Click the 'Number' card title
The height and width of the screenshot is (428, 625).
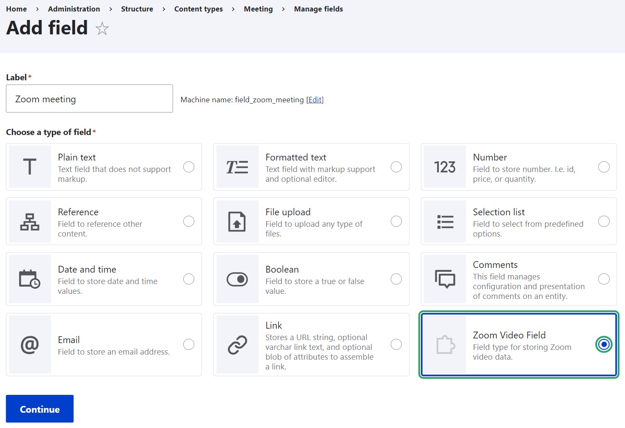490,157
